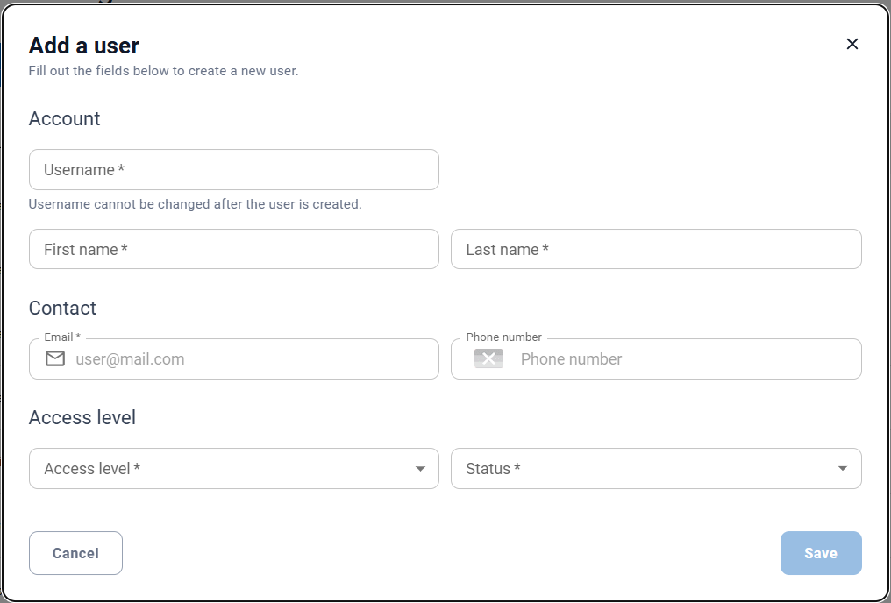Click the 'Username cannot be changed' helper text
Screen dimensions: 891x603
click(x=195, y=204)
